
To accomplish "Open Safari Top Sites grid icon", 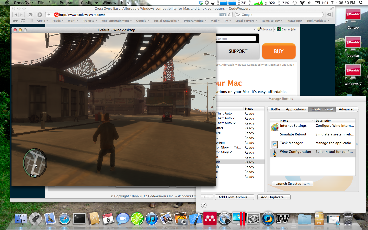I will (x=31, y=21).
